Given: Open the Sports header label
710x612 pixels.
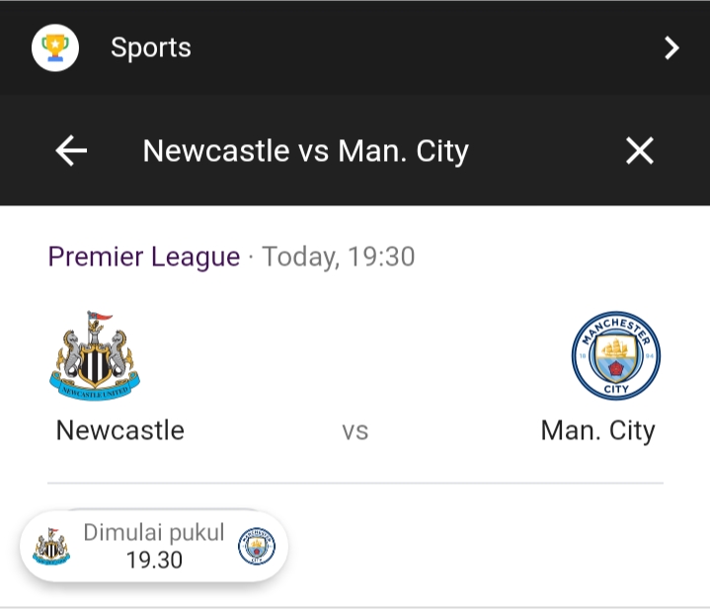Looking at the screenshot, I should coord(150,47).
